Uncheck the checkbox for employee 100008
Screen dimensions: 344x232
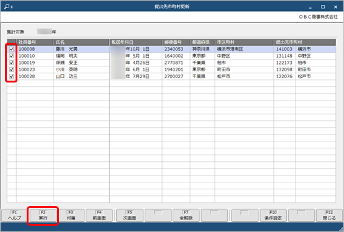[x=11, y=49]
